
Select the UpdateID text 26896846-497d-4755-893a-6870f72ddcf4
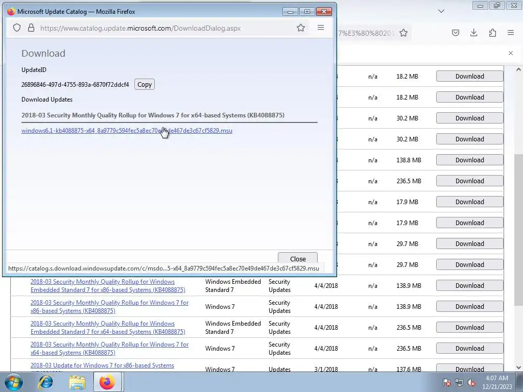pyautogui.click(x=75, y=85)
